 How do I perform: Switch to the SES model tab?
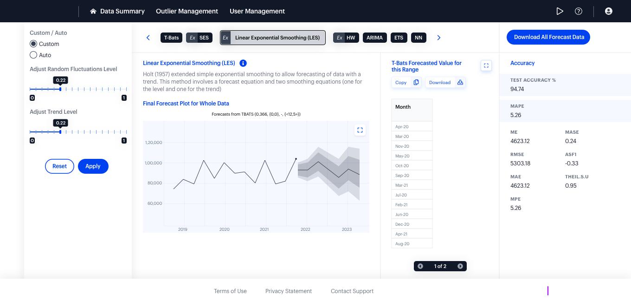pyautogui.click(x=199, y=38)
